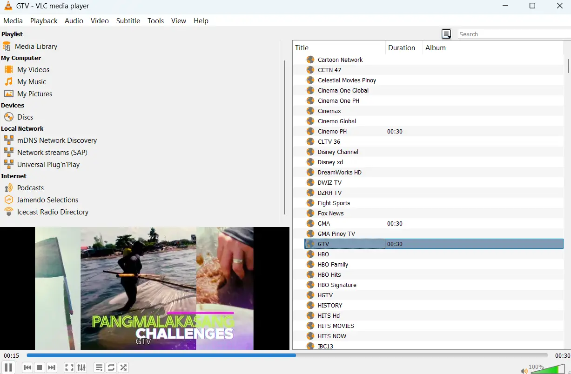The image size is (571, 374).
Task: Toggle the playlist view button
Action: 99,367
